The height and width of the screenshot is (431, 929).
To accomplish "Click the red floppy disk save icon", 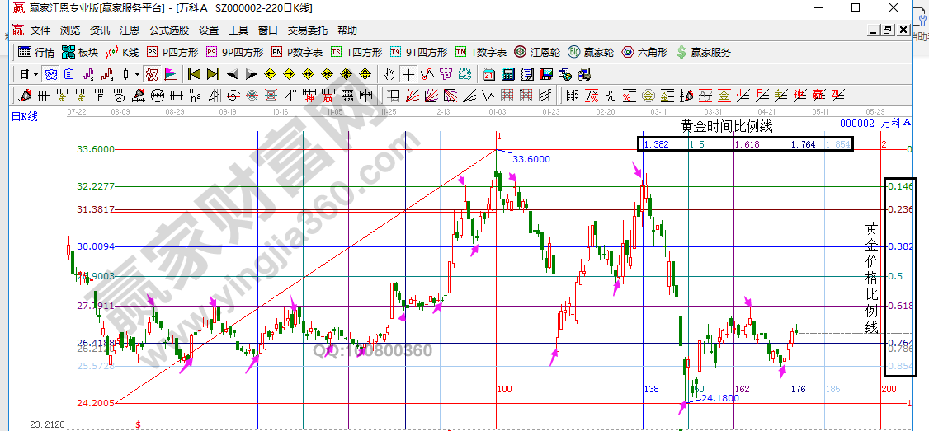I will [545, 73].
